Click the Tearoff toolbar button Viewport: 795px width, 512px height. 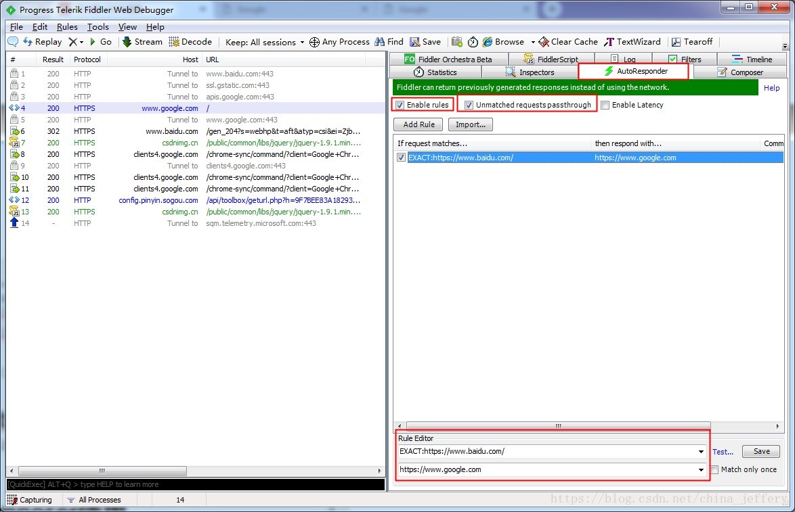(692, 41)
